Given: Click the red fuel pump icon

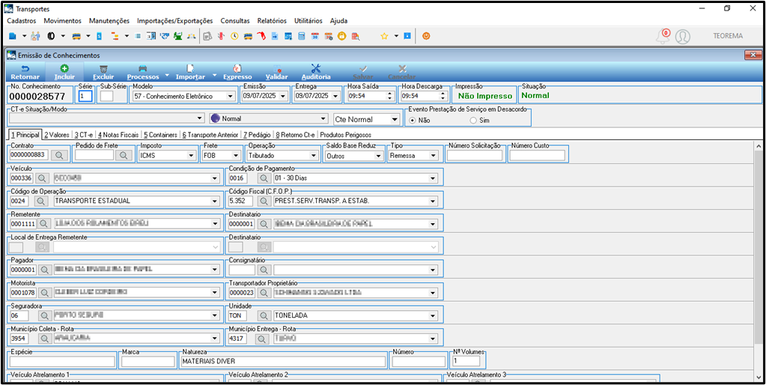Looking at the screenshot, I should point(261,36).
